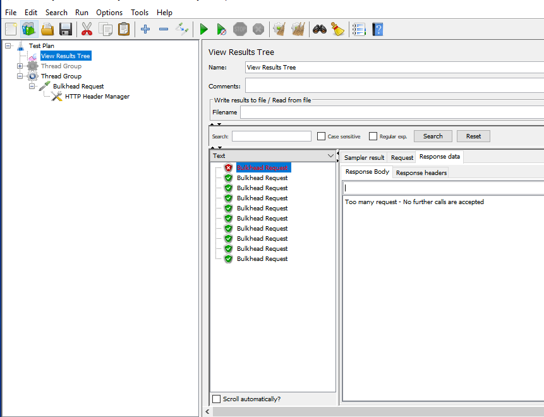Click the Help question mark icon
The width and height of the screenshot is (544, 417).
tap(378, 29)
